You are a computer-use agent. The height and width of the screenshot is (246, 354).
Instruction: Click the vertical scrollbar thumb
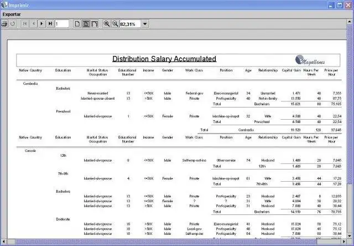point(349,105)
